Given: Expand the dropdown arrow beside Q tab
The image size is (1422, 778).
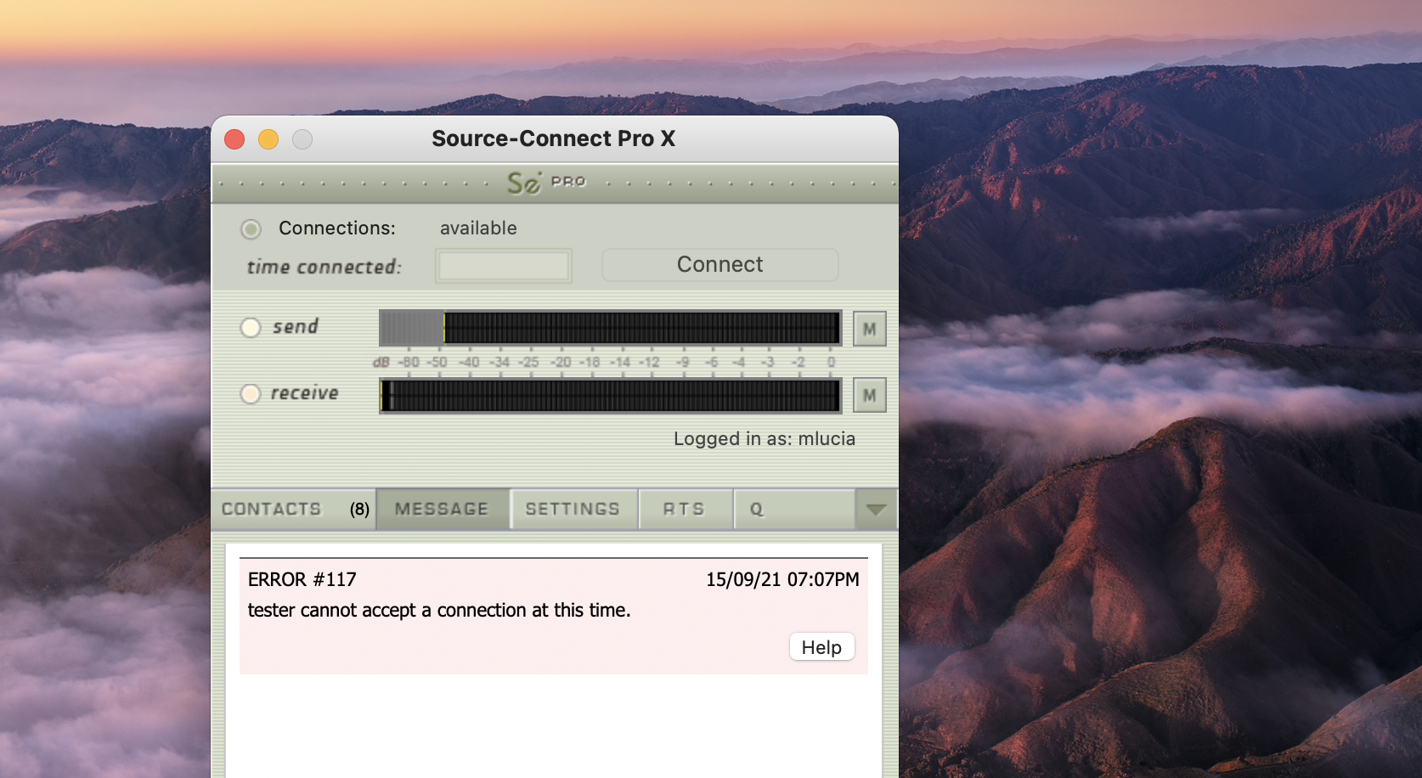Looking at the screenshot, I should [876, 510].
